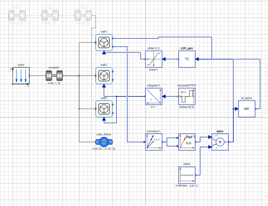The width and height of the screenshot is (268, 206).
Task: Click the 'cube_frame' name label
Action: coord(104,135)
